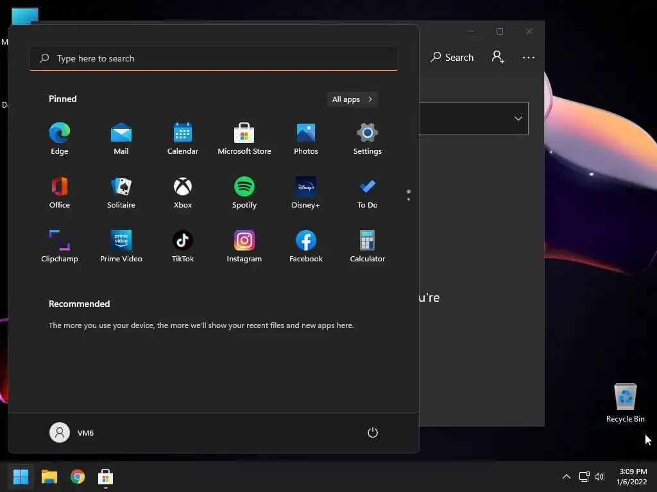Open the To Do app

click(368, 193)
